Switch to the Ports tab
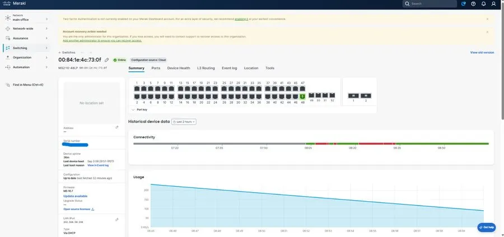 pos(156,68)
